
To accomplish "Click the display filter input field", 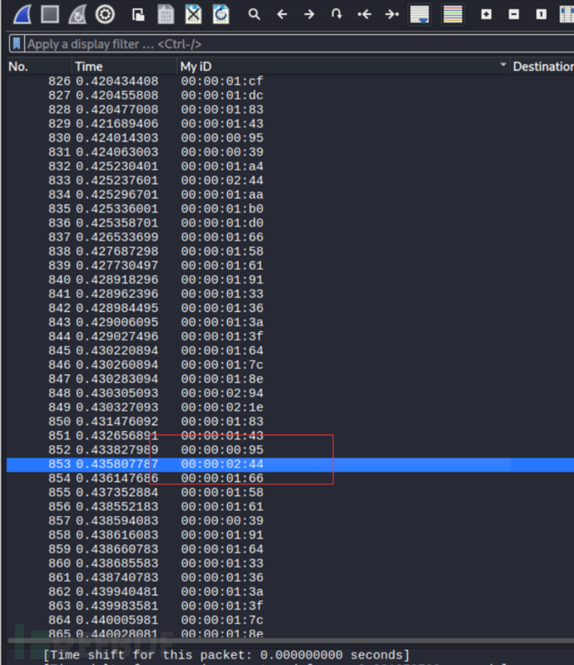I will pyautogui.click(x=299, y=43).
